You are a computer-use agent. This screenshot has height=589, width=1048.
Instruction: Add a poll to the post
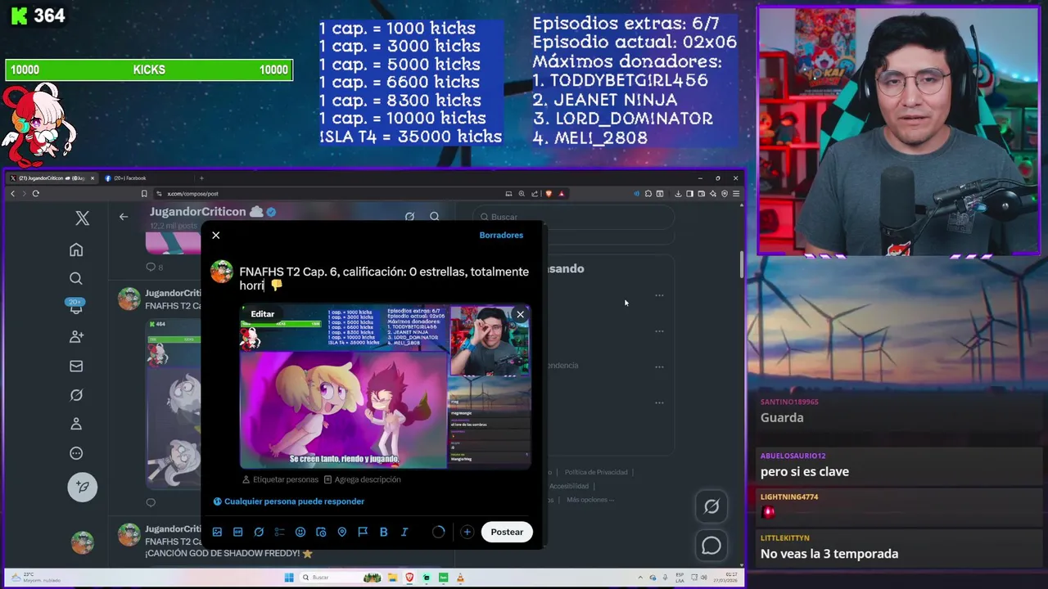pos(279,532)
